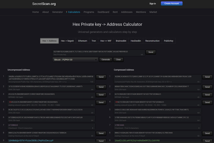Viewport: 214px width, 143px height.
Task: Click uncompressed second SHA-256 field row 6
Action: point(51,119)
